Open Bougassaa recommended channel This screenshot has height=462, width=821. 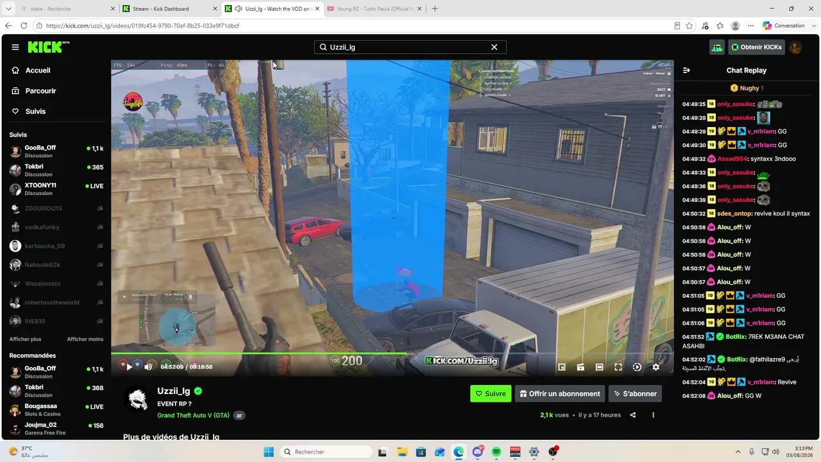tap(56, 409)
